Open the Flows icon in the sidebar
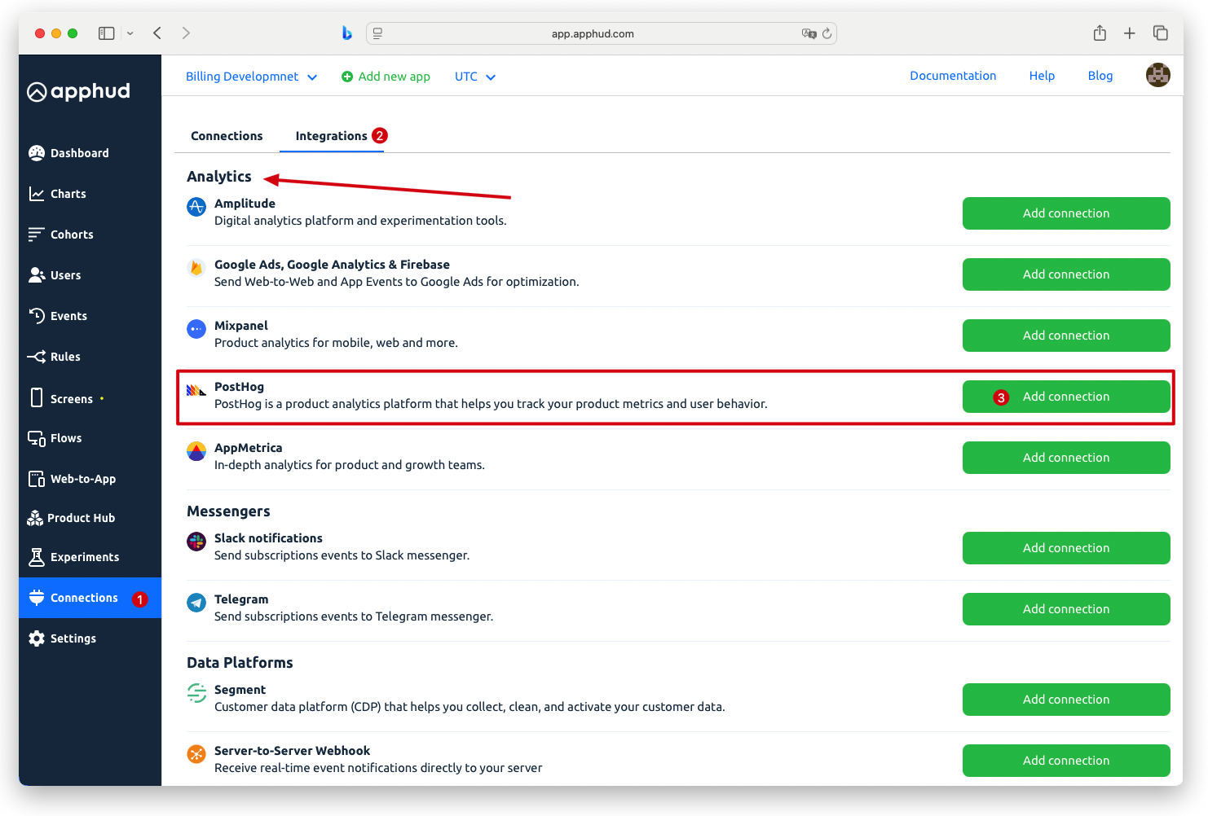 (36, 438)
